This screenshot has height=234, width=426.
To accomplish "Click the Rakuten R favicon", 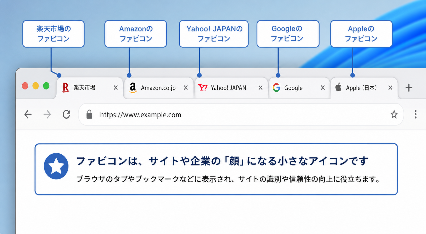I will click(x=66, y=88).
